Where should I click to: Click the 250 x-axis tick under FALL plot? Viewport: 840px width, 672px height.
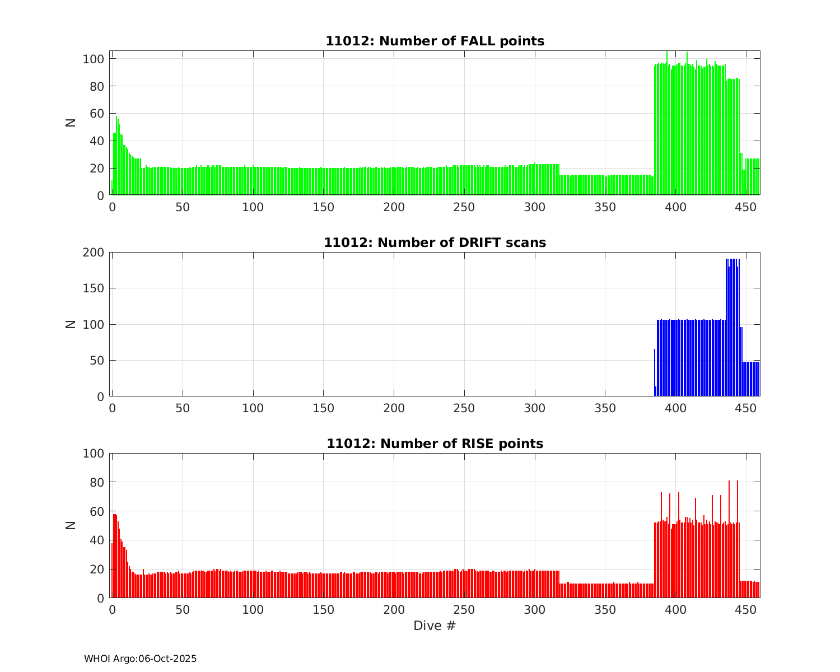tap(464, 207)
